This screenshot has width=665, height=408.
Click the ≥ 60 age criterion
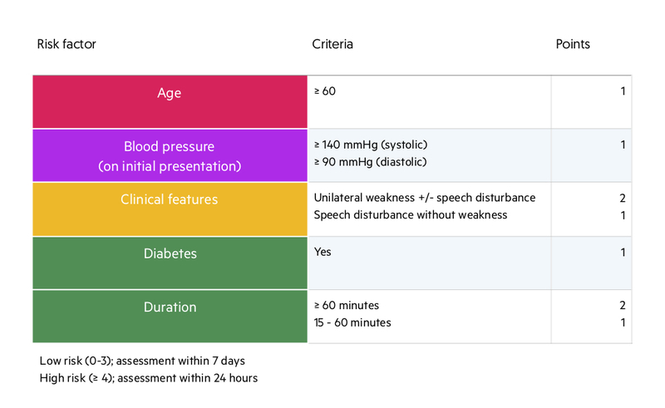pyautogui.click(x=325, y=91)
